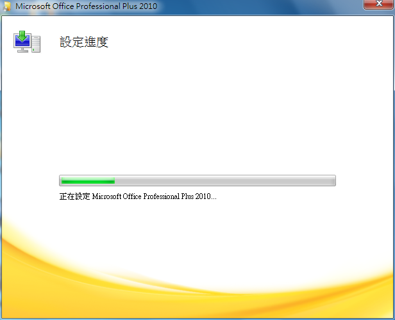Click the setup computer icon with green arrow
The height and width of the screenshot is (320, 395).
27,41
